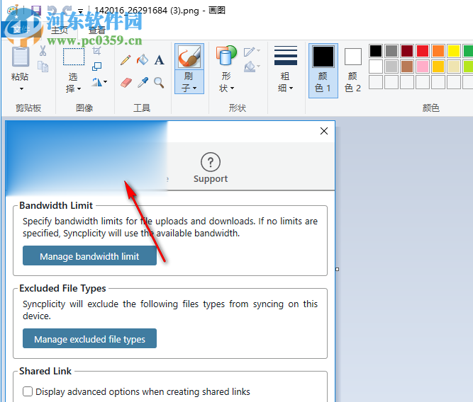
Task: Click the Paste clipboard icon
Action: 21,57
